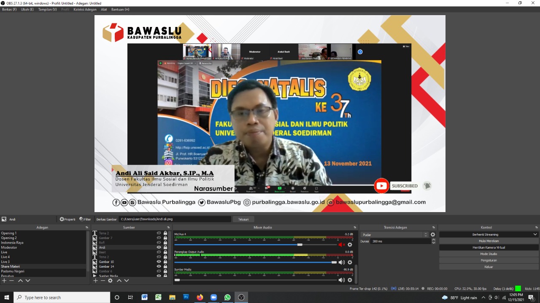Click the Telusuri browse button

(x=243, y=219)
